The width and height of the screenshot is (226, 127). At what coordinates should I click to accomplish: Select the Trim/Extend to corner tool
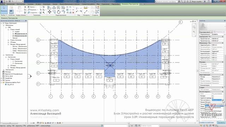tap(63, 12)
